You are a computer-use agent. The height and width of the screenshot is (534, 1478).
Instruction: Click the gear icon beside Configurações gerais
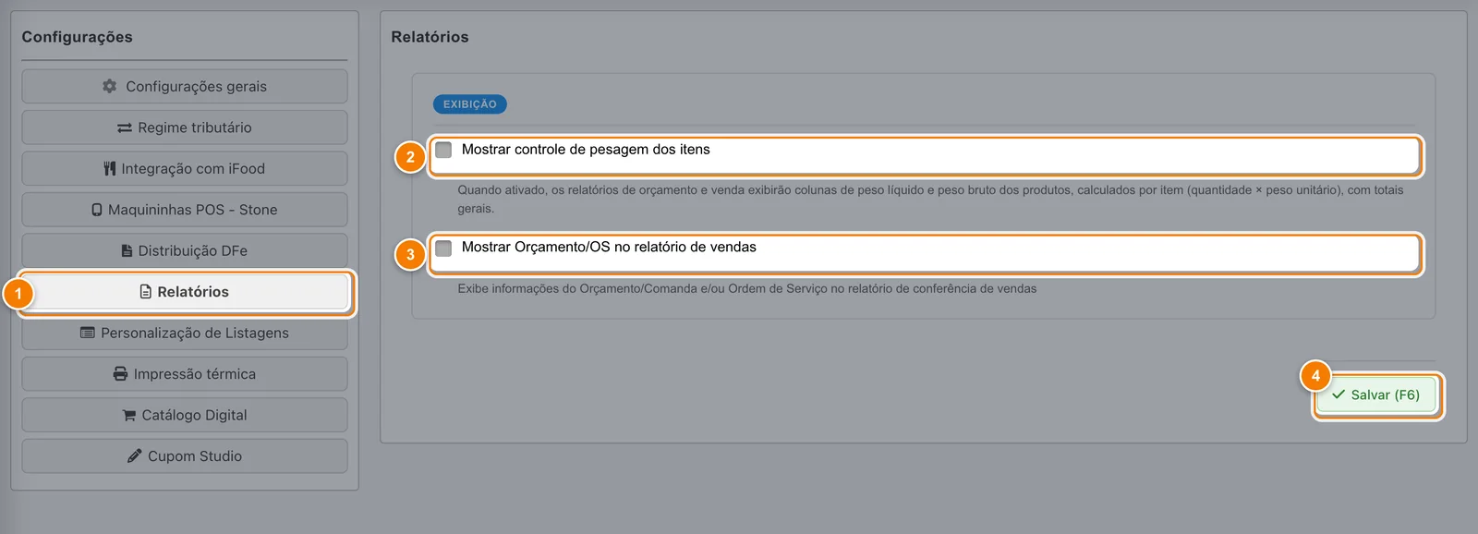pyautogui.click(x=110, y=86)
